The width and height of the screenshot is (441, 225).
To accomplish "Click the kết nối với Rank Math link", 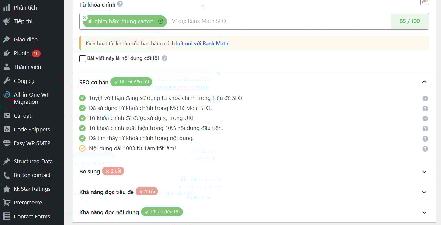I will [203, 43].
